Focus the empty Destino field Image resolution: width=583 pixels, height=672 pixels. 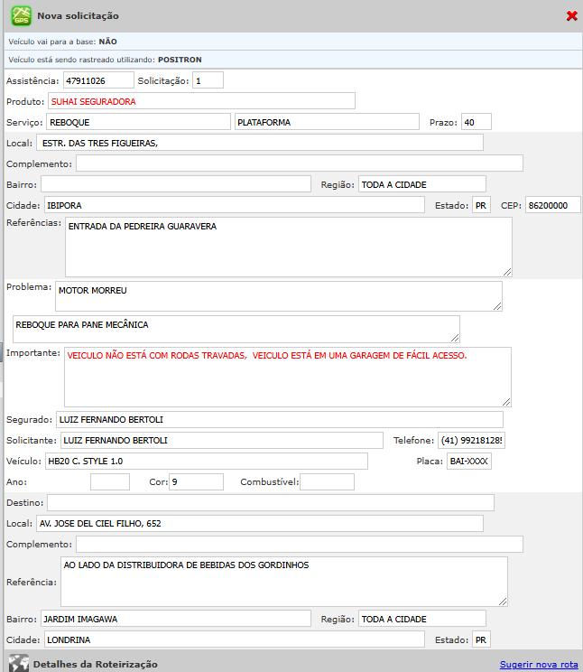point(270,502)
